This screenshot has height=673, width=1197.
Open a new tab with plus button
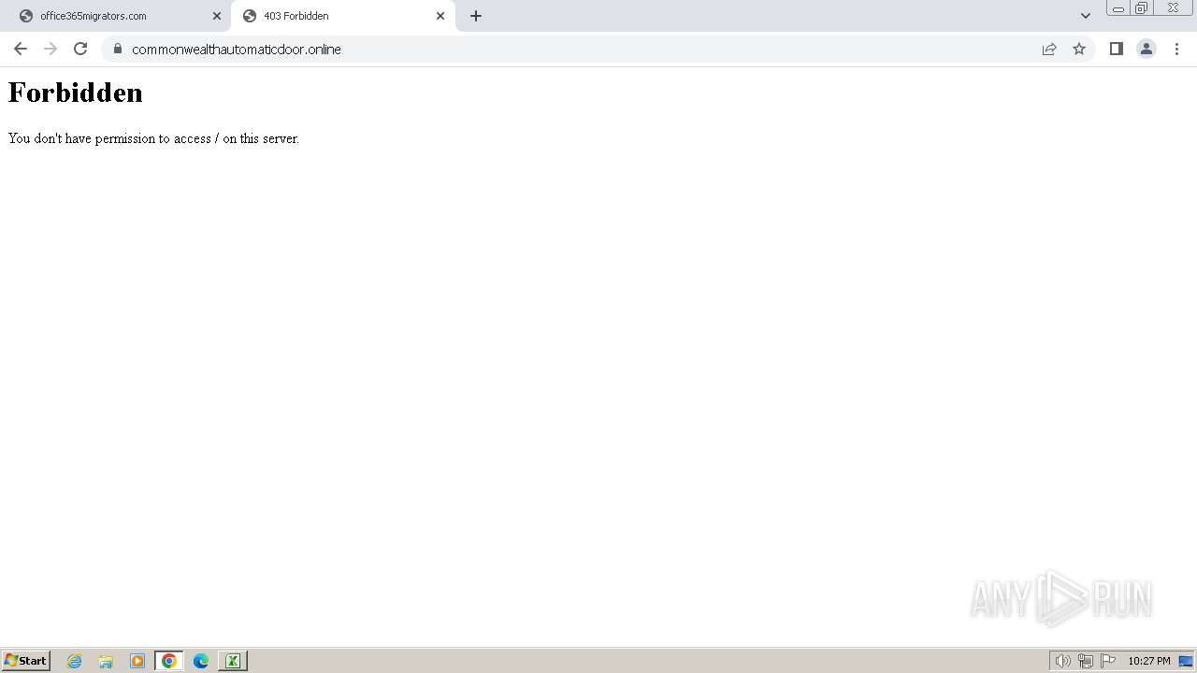[x=476, y=16]
